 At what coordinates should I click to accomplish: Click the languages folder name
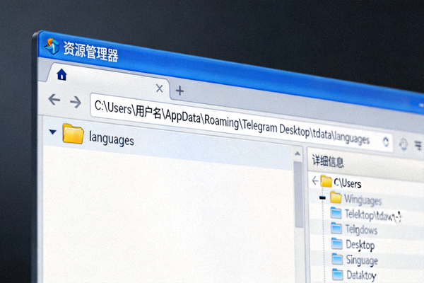pyautogui.click(x=112, y=139)
